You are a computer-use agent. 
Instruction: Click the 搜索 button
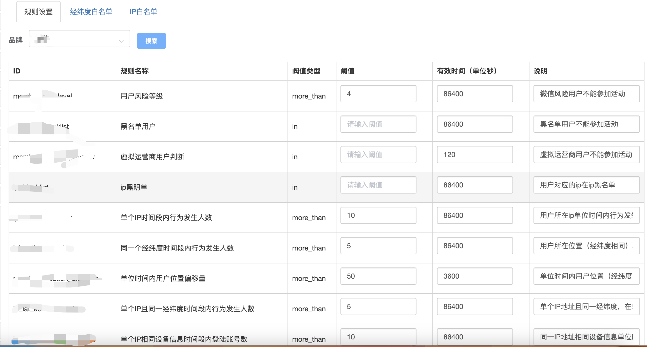[x=151, y=41]
